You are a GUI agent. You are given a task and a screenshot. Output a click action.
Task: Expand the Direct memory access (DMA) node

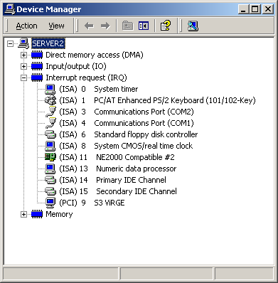tap(23, 55)
